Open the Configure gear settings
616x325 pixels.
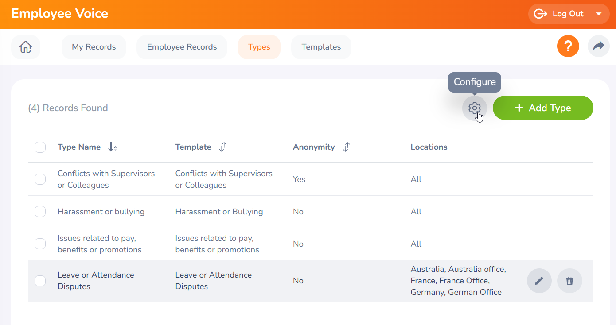[x=474, y=108]
